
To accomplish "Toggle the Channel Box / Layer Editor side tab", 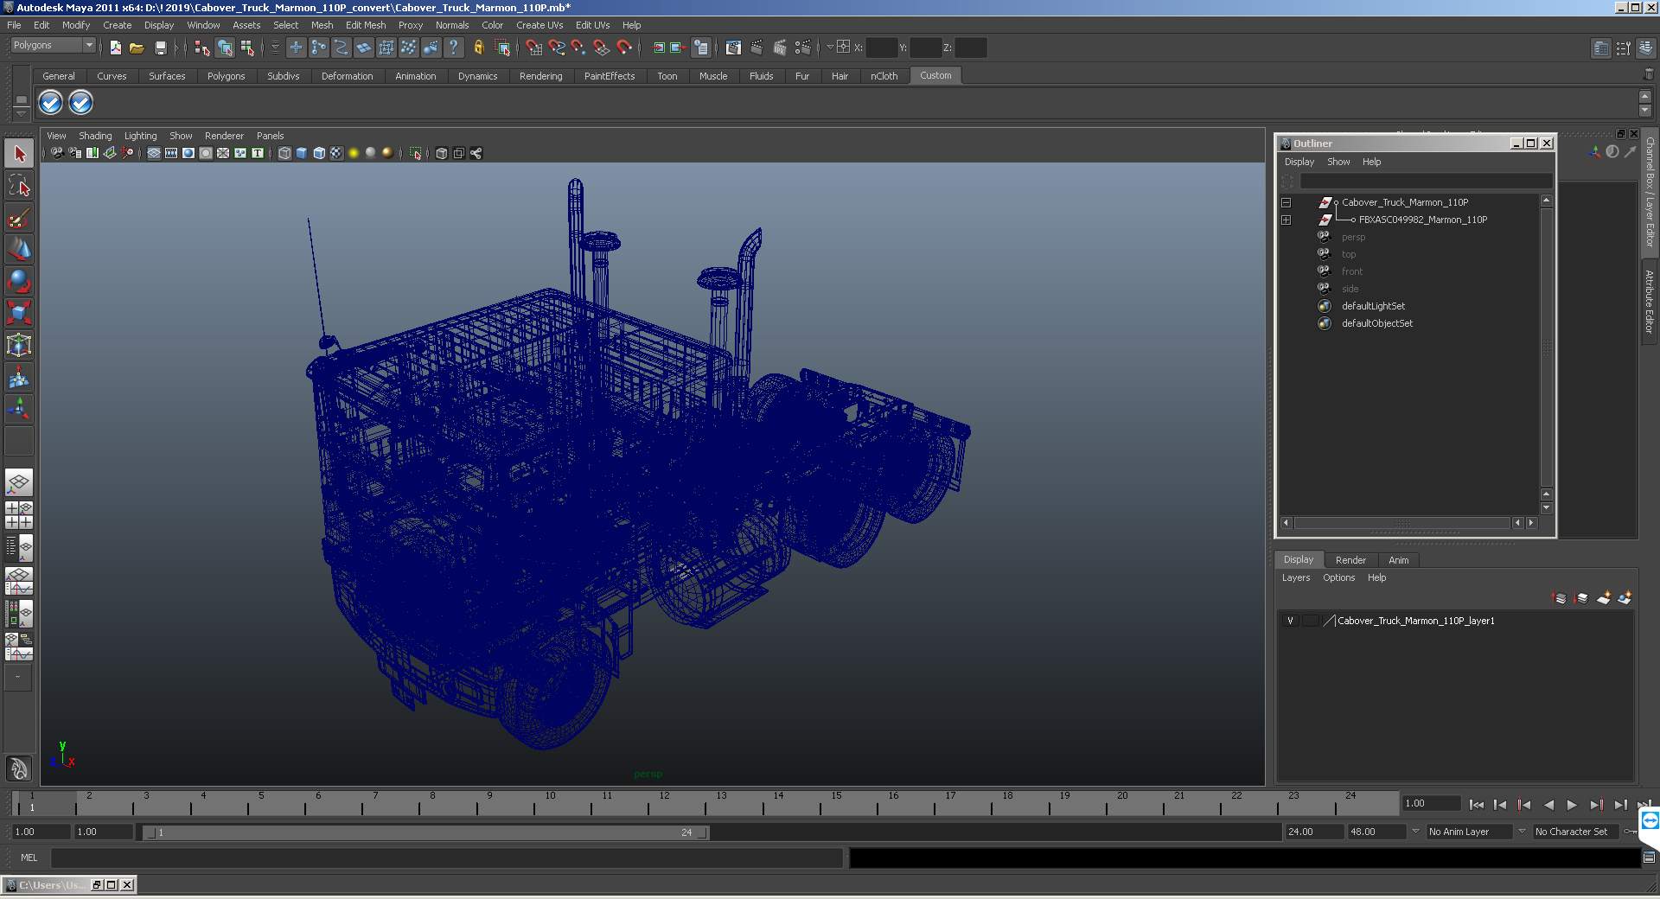I will tap(1650, 192).
